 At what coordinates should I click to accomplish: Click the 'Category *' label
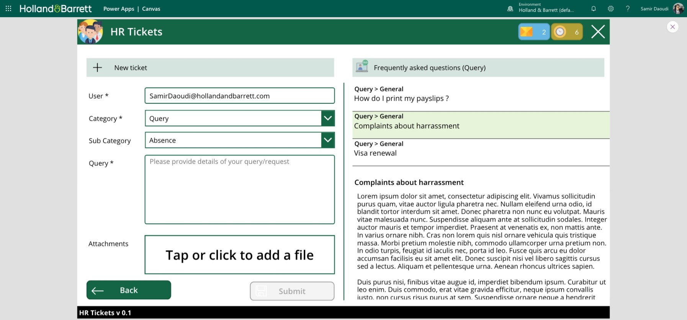coord(105,119)
